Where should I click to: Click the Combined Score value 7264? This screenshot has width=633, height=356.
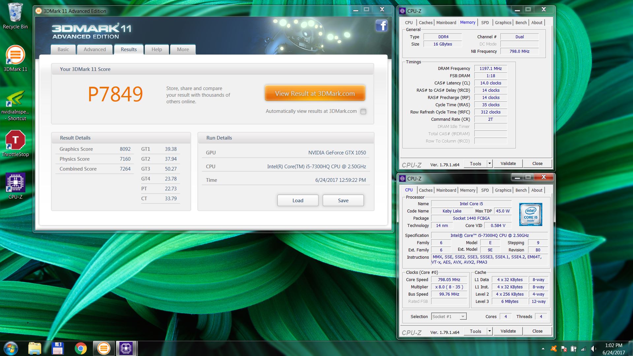click(x=125, y=169)
